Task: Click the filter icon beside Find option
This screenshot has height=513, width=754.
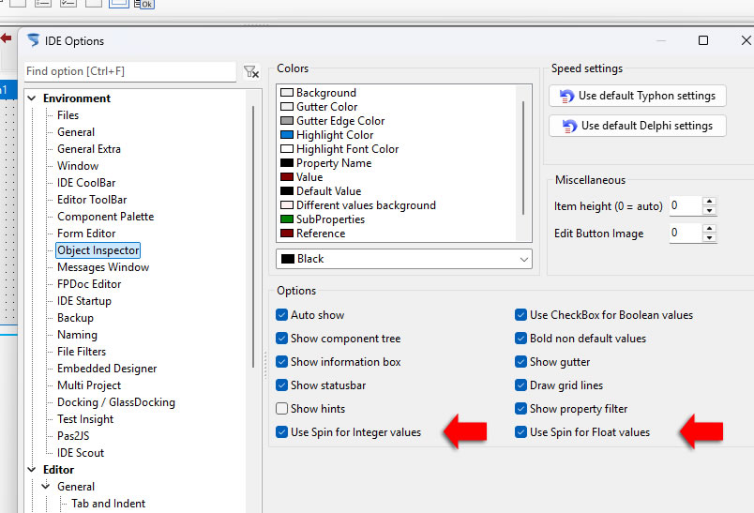Action: 250,71
